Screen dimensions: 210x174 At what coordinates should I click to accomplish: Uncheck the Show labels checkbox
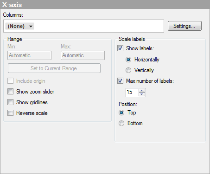(120, 48)
